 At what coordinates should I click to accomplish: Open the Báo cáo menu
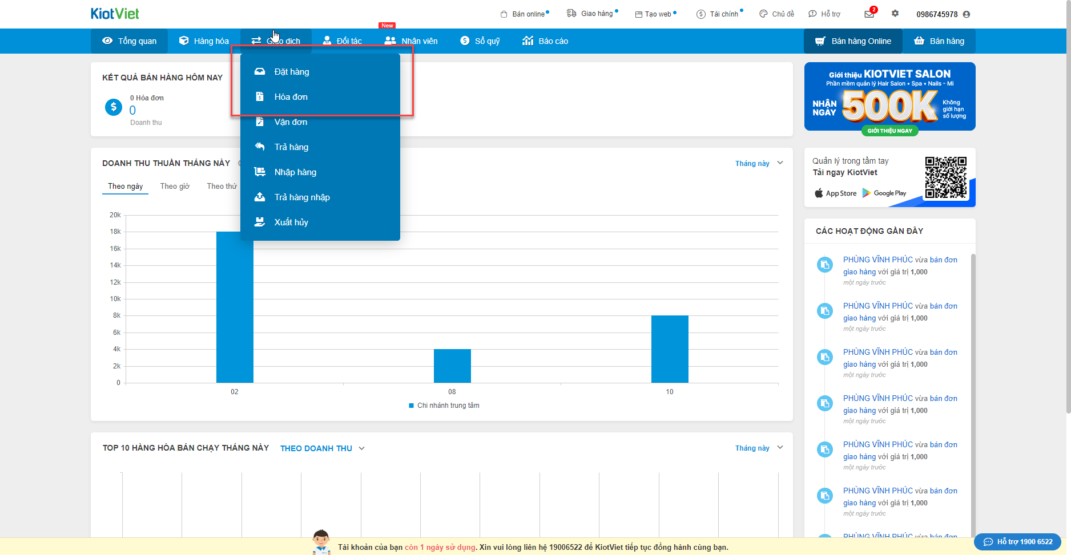tap(545, 41)
